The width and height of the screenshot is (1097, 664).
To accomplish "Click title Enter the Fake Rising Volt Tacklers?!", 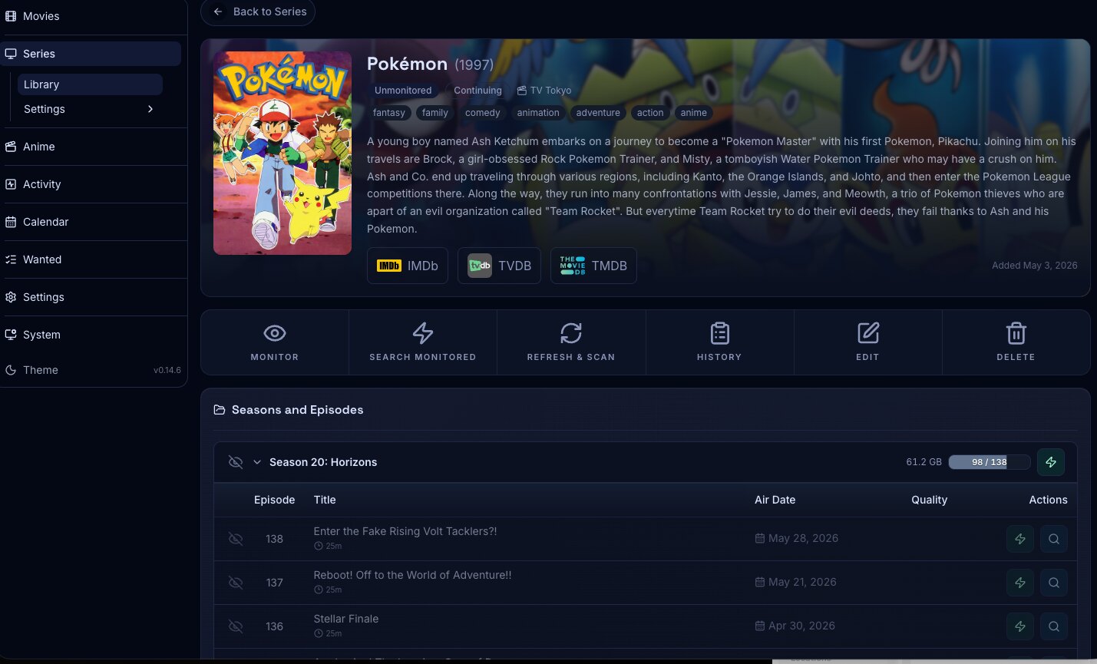I will [405, 531].
